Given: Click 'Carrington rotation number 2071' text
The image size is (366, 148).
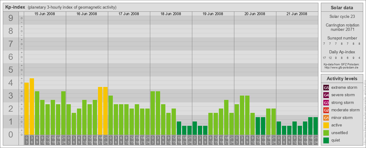Looking at the screenshot, I should click(x=343, y=27).
